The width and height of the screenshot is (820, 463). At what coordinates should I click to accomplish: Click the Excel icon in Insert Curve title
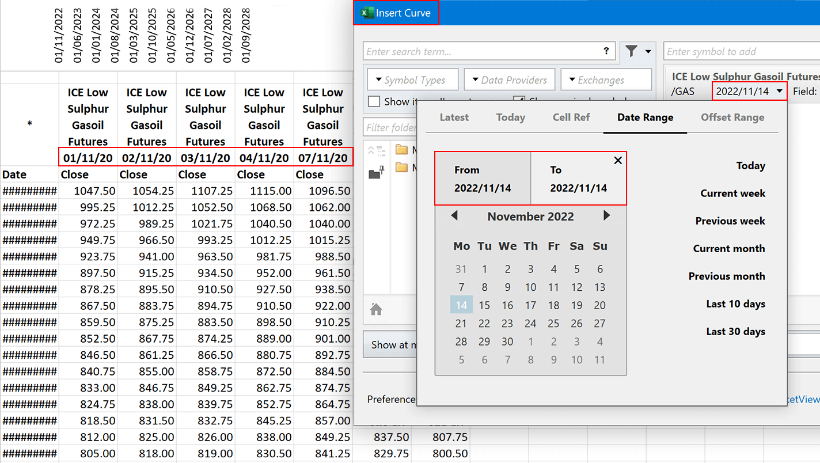tap(367, 13)
